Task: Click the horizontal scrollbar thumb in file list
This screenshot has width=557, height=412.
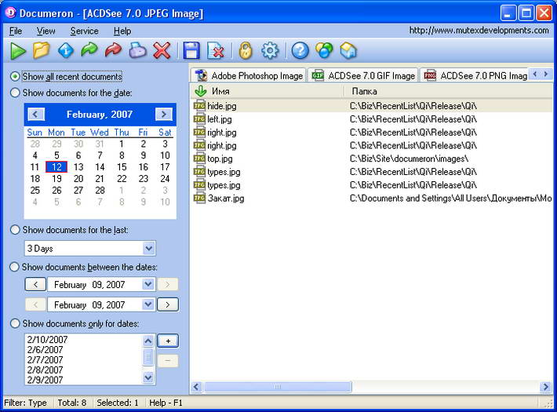Action: click(x=278, y=387)
